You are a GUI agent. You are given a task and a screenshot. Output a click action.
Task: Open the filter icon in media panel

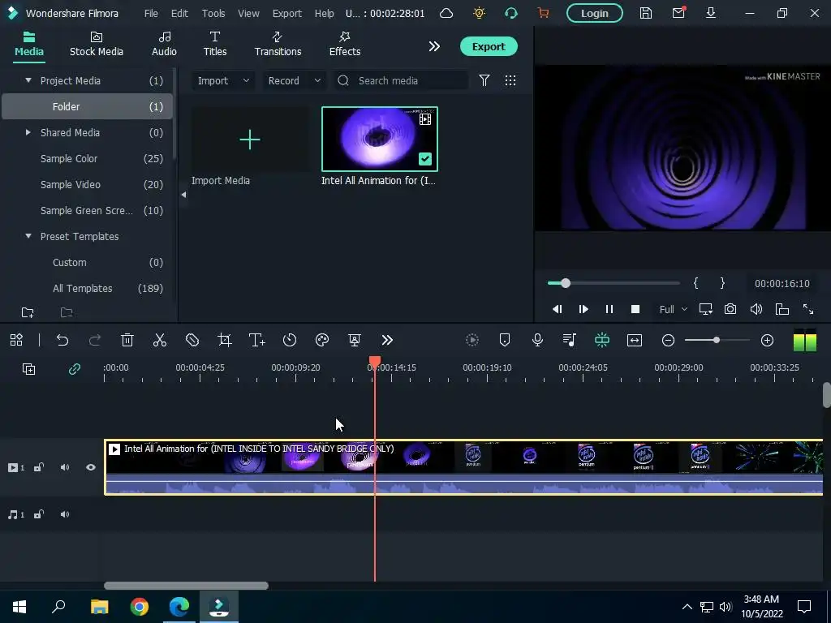coord(484,80)
